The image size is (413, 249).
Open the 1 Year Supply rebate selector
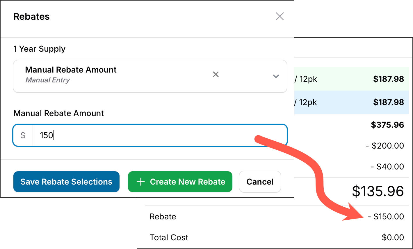pyautogui.click(x=116, y=76)
